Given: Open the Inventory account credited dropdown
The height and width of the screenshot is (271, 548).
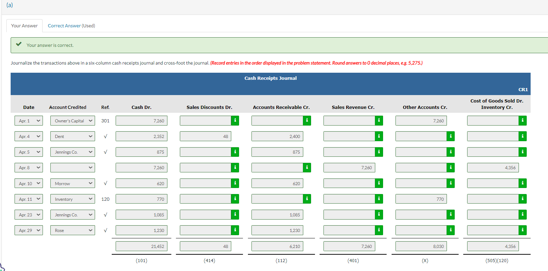Looking at the screenshot, I should coord(73,199).
